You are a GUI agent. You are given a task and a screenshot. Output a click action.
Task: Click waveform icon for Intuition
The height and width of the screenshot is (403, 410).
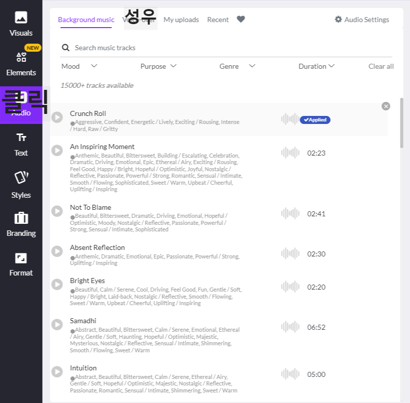290,374
